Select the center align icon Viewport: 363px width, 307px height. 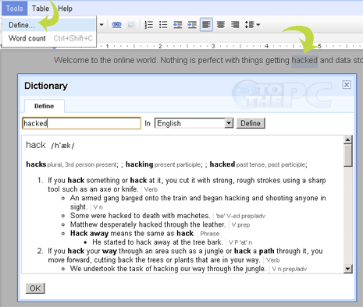(x=221, y=25)
